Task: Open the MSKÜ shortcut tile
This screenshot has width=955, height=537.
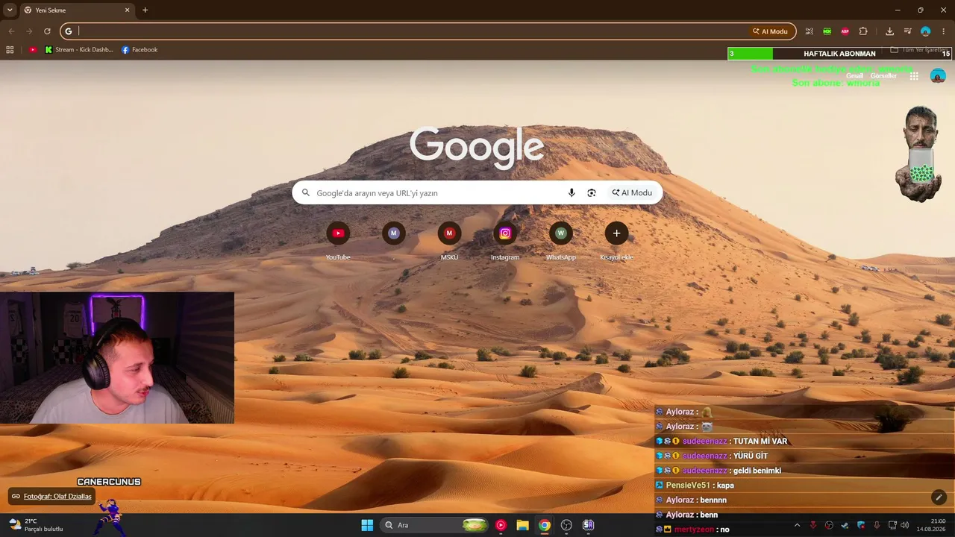Action: tap(449, 240)
